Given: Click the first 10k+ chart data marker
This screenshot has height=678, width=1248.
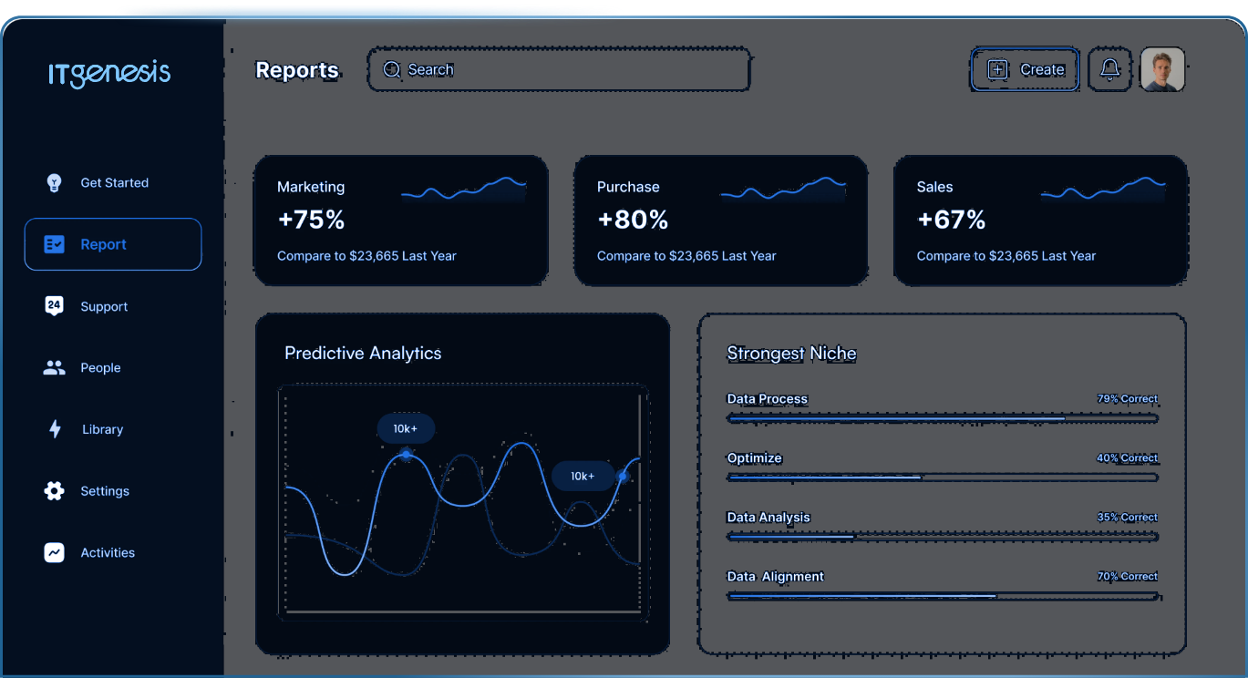Looking at the screenshot, I should coord(407,454).
